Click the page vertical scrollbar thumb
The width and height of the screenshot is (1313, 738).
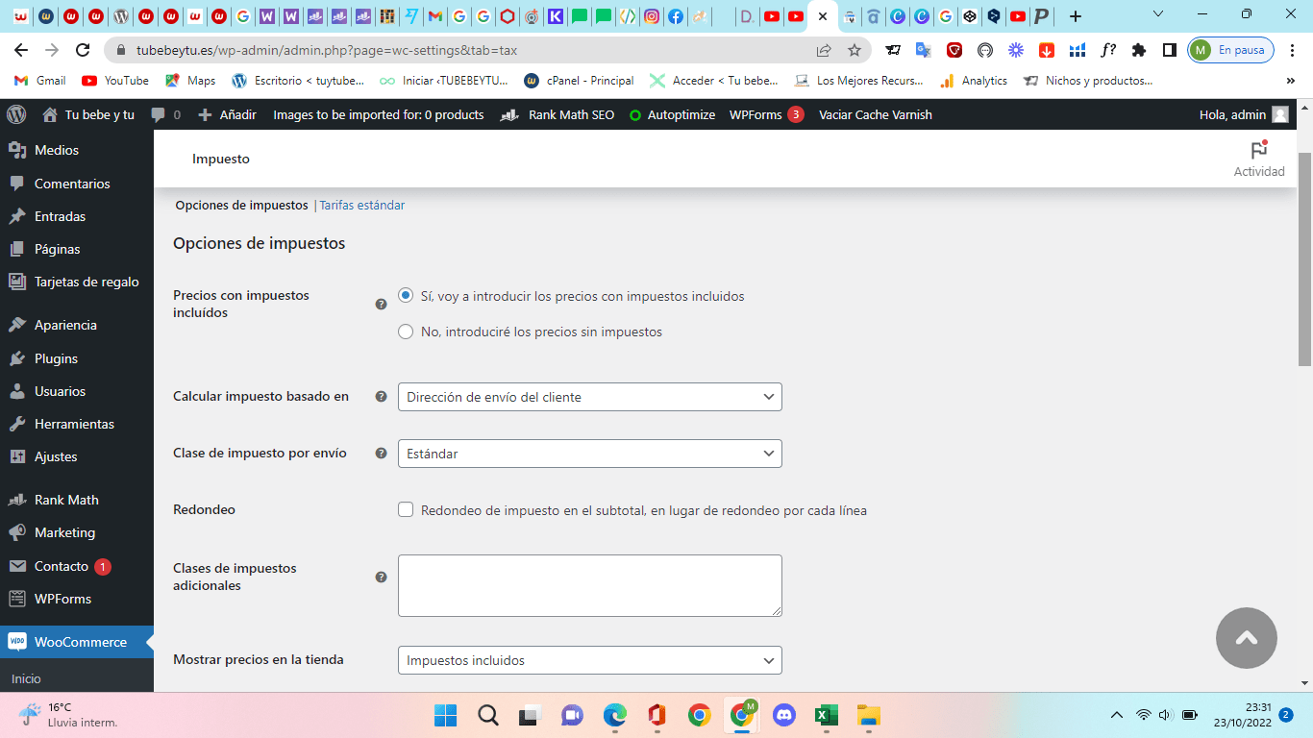(x=1304, y=259)
